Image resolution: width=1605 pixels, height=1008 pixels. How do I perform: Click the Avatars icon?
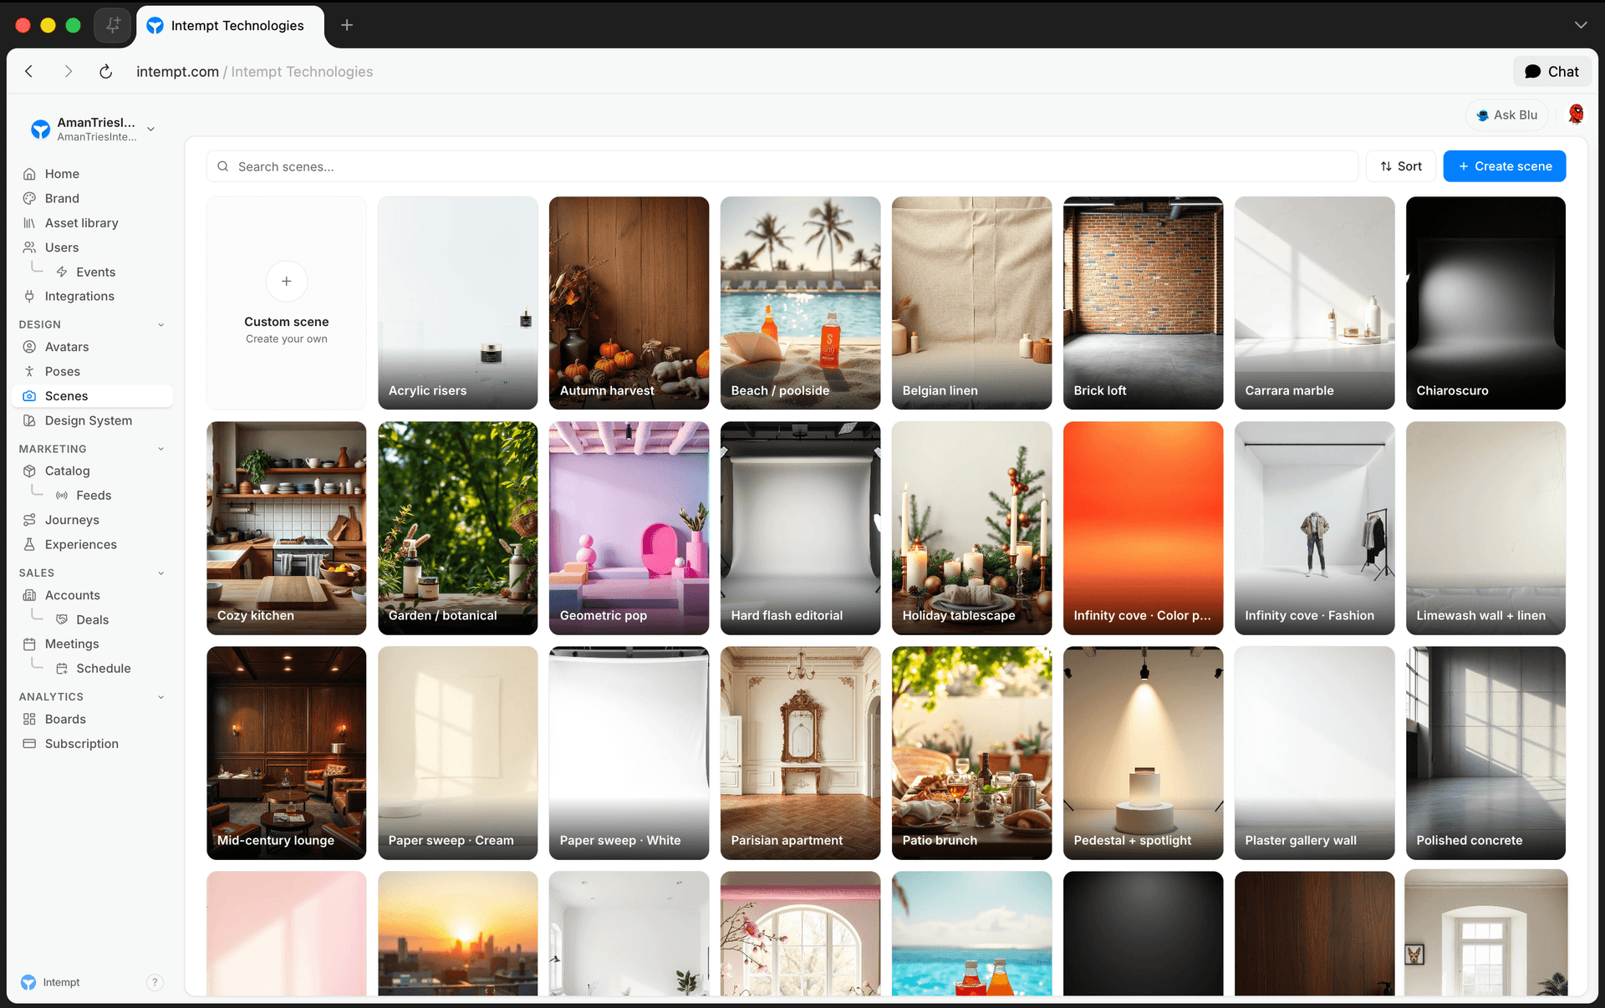pos(29,347)
